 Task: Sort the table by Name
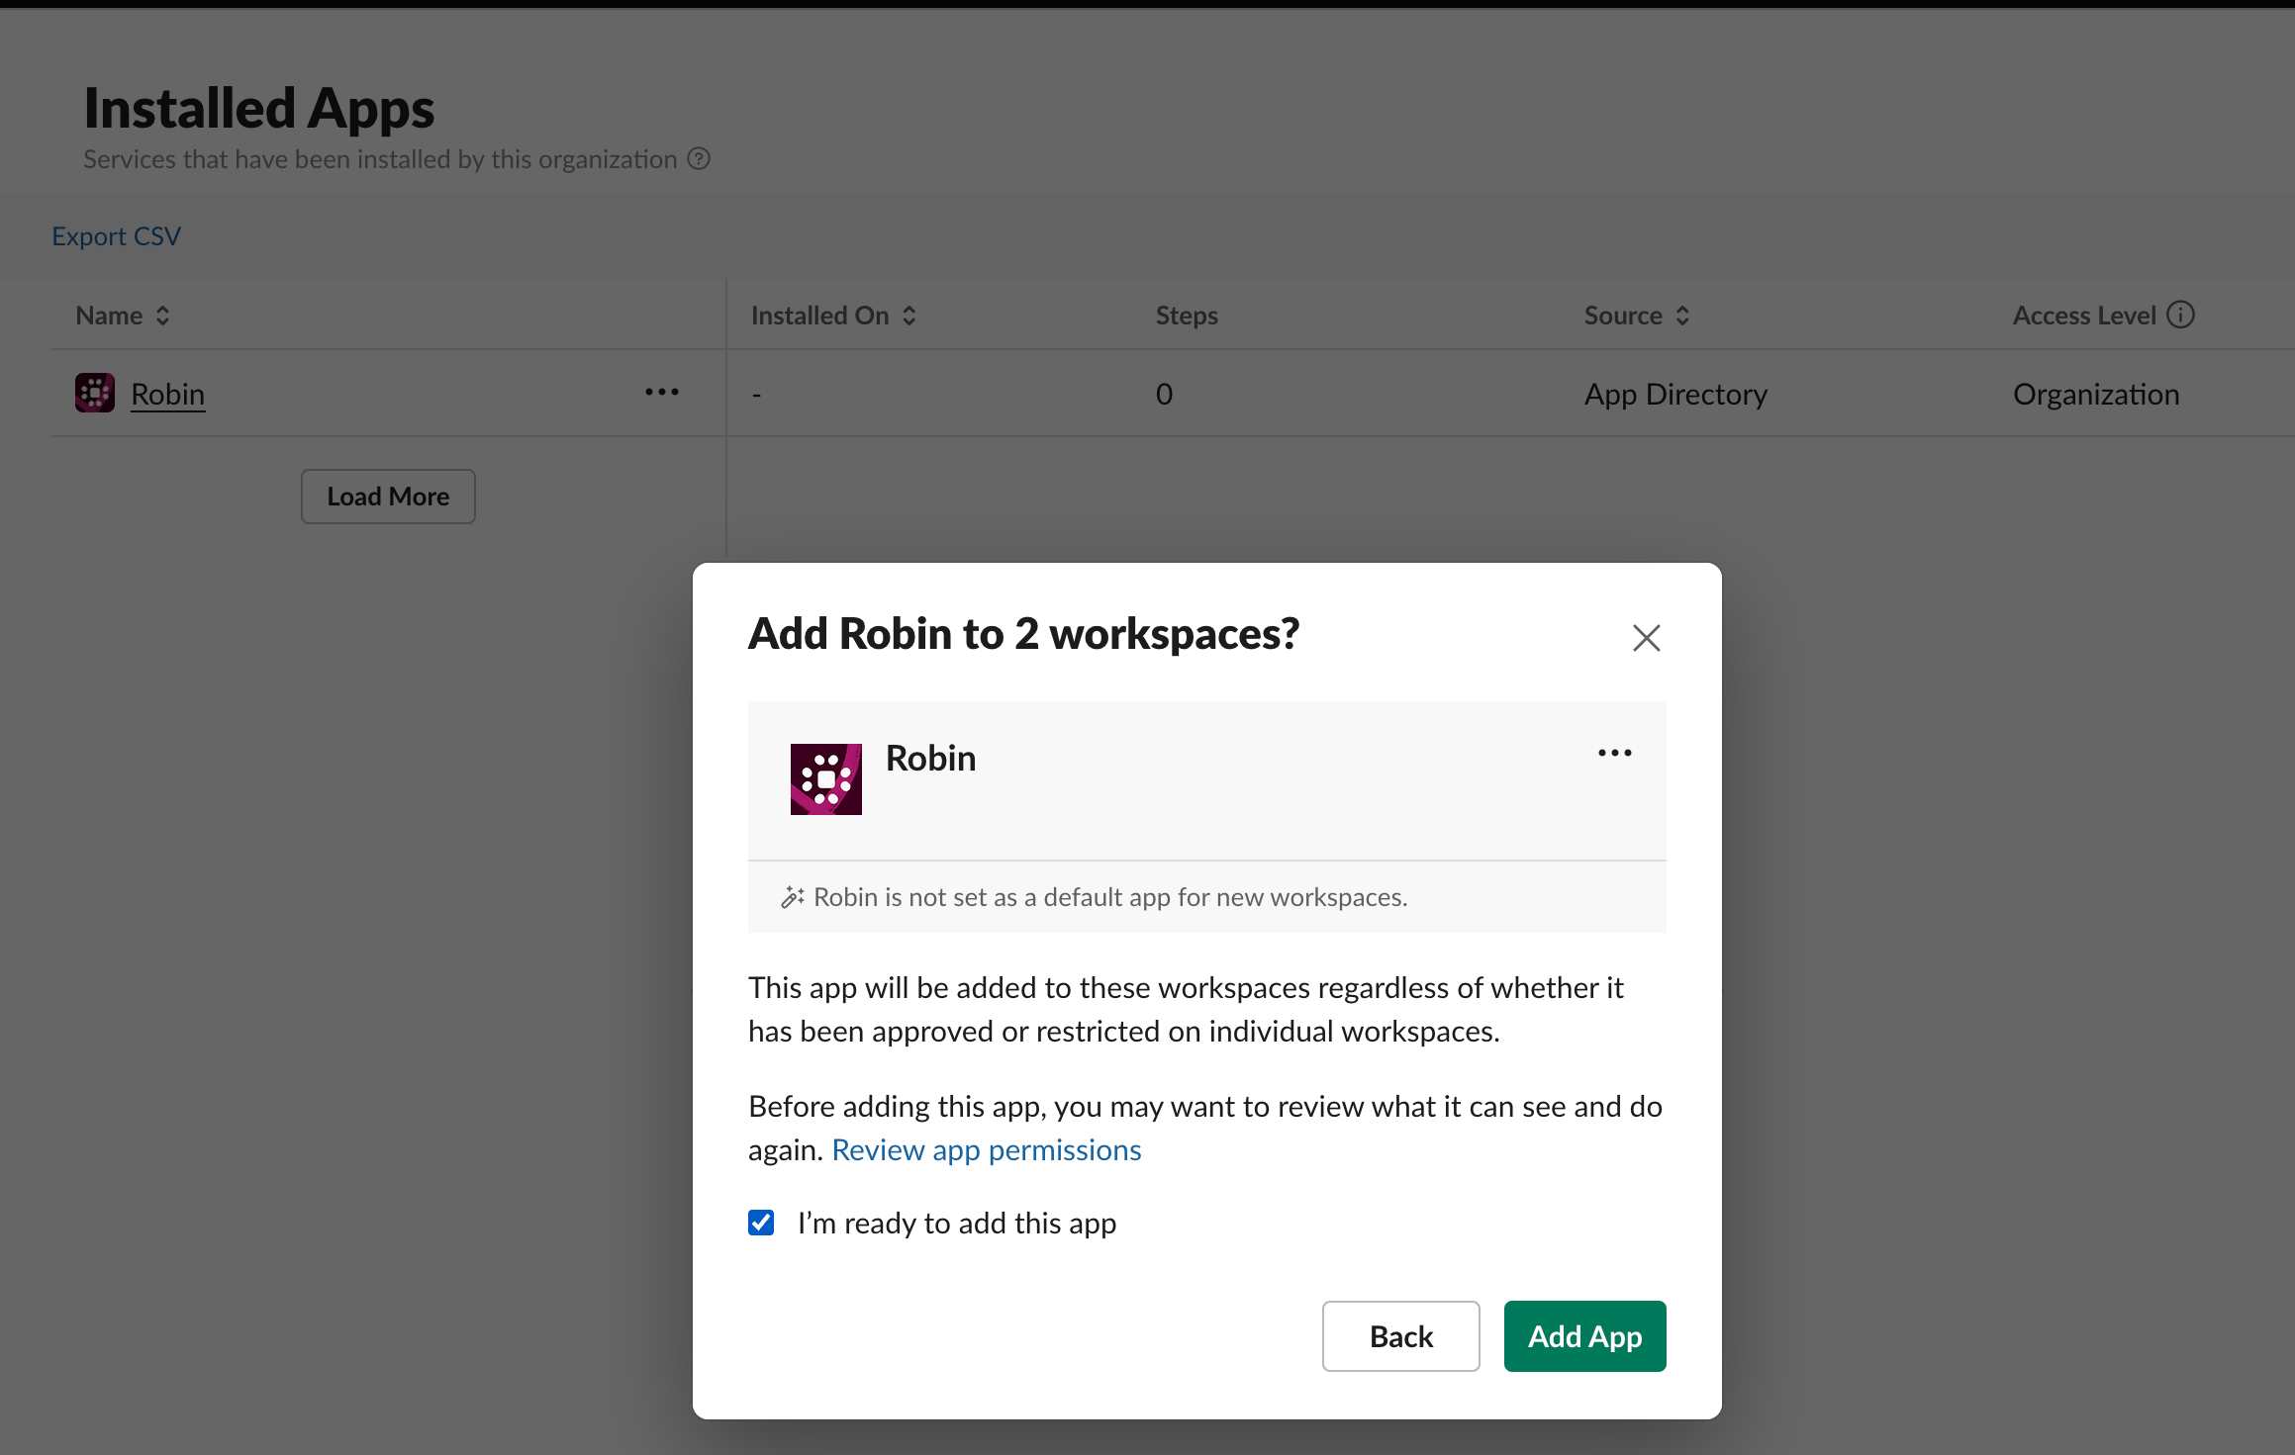(x=162, y=315)
